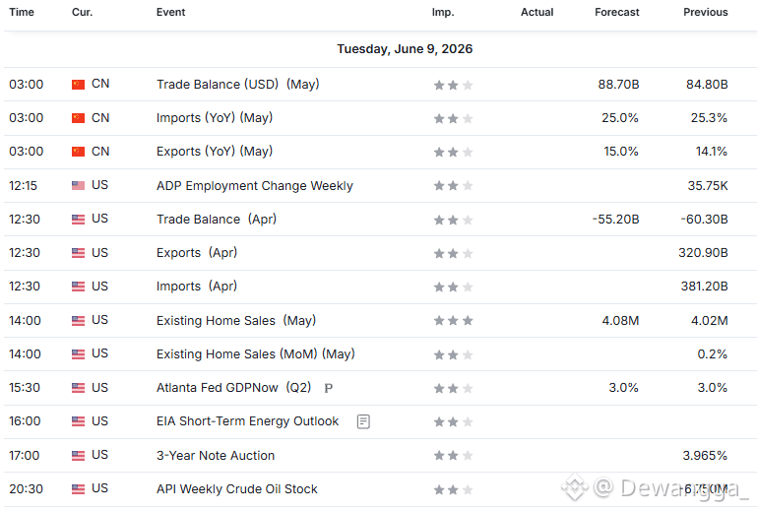Click the Binance watermark logo icon
Viewport: 757px width, 512px height.
575,486
